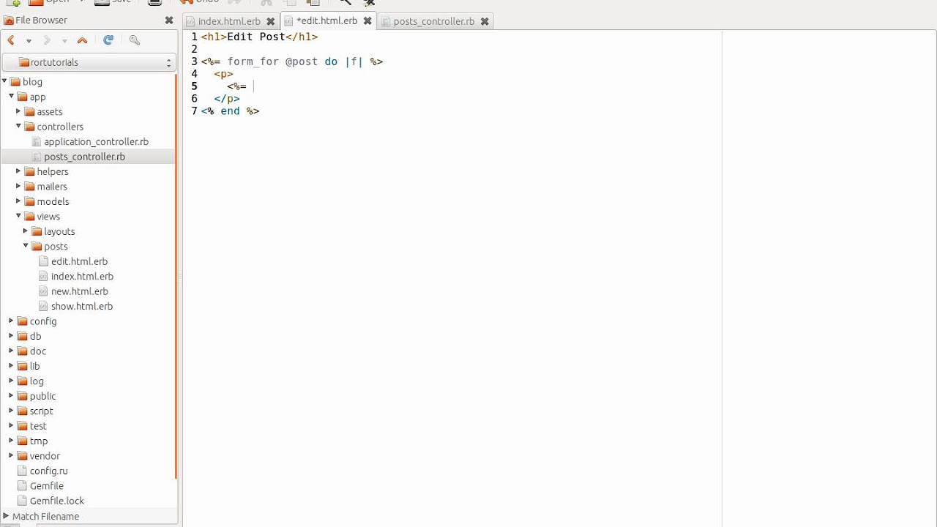Expand the config folder
This screenshot has width=937, height=527.
pos(11,321)
